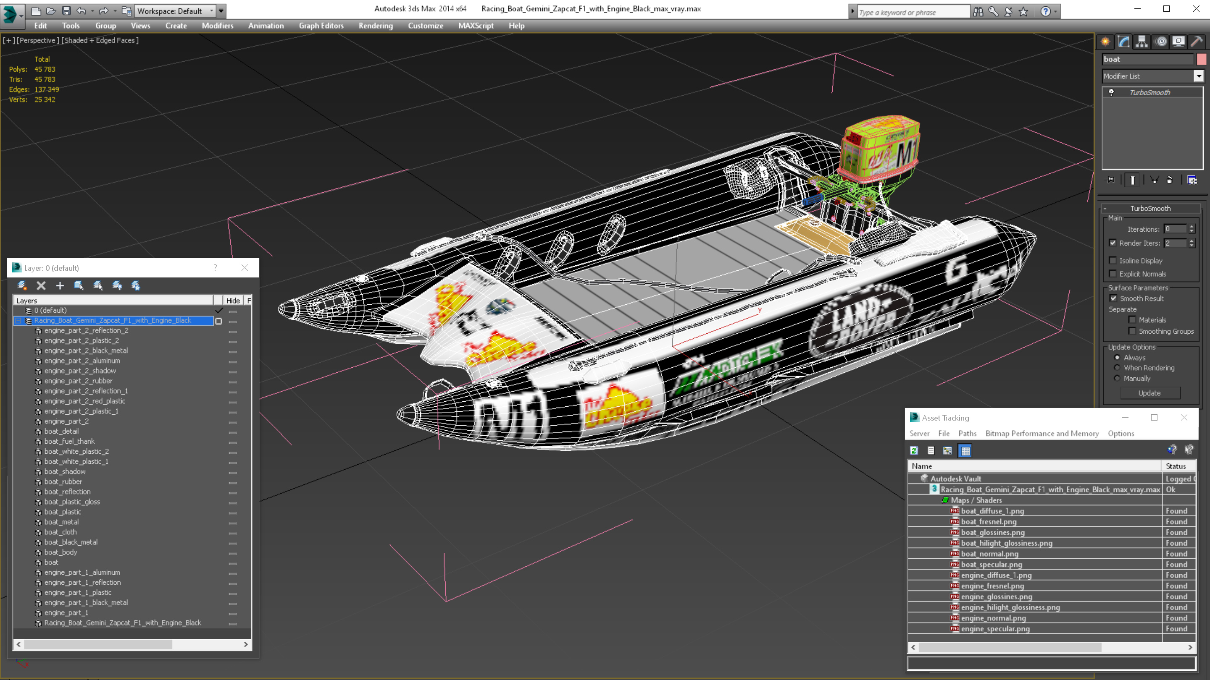
Task: Toggle the Smooth Result checkbox
Action: point(1113,298)
